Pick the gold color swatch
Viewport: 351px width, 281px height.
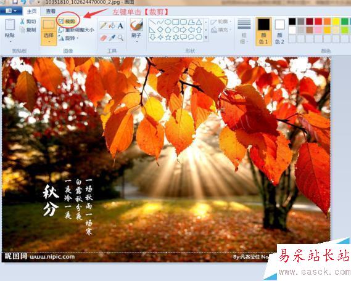327,30
